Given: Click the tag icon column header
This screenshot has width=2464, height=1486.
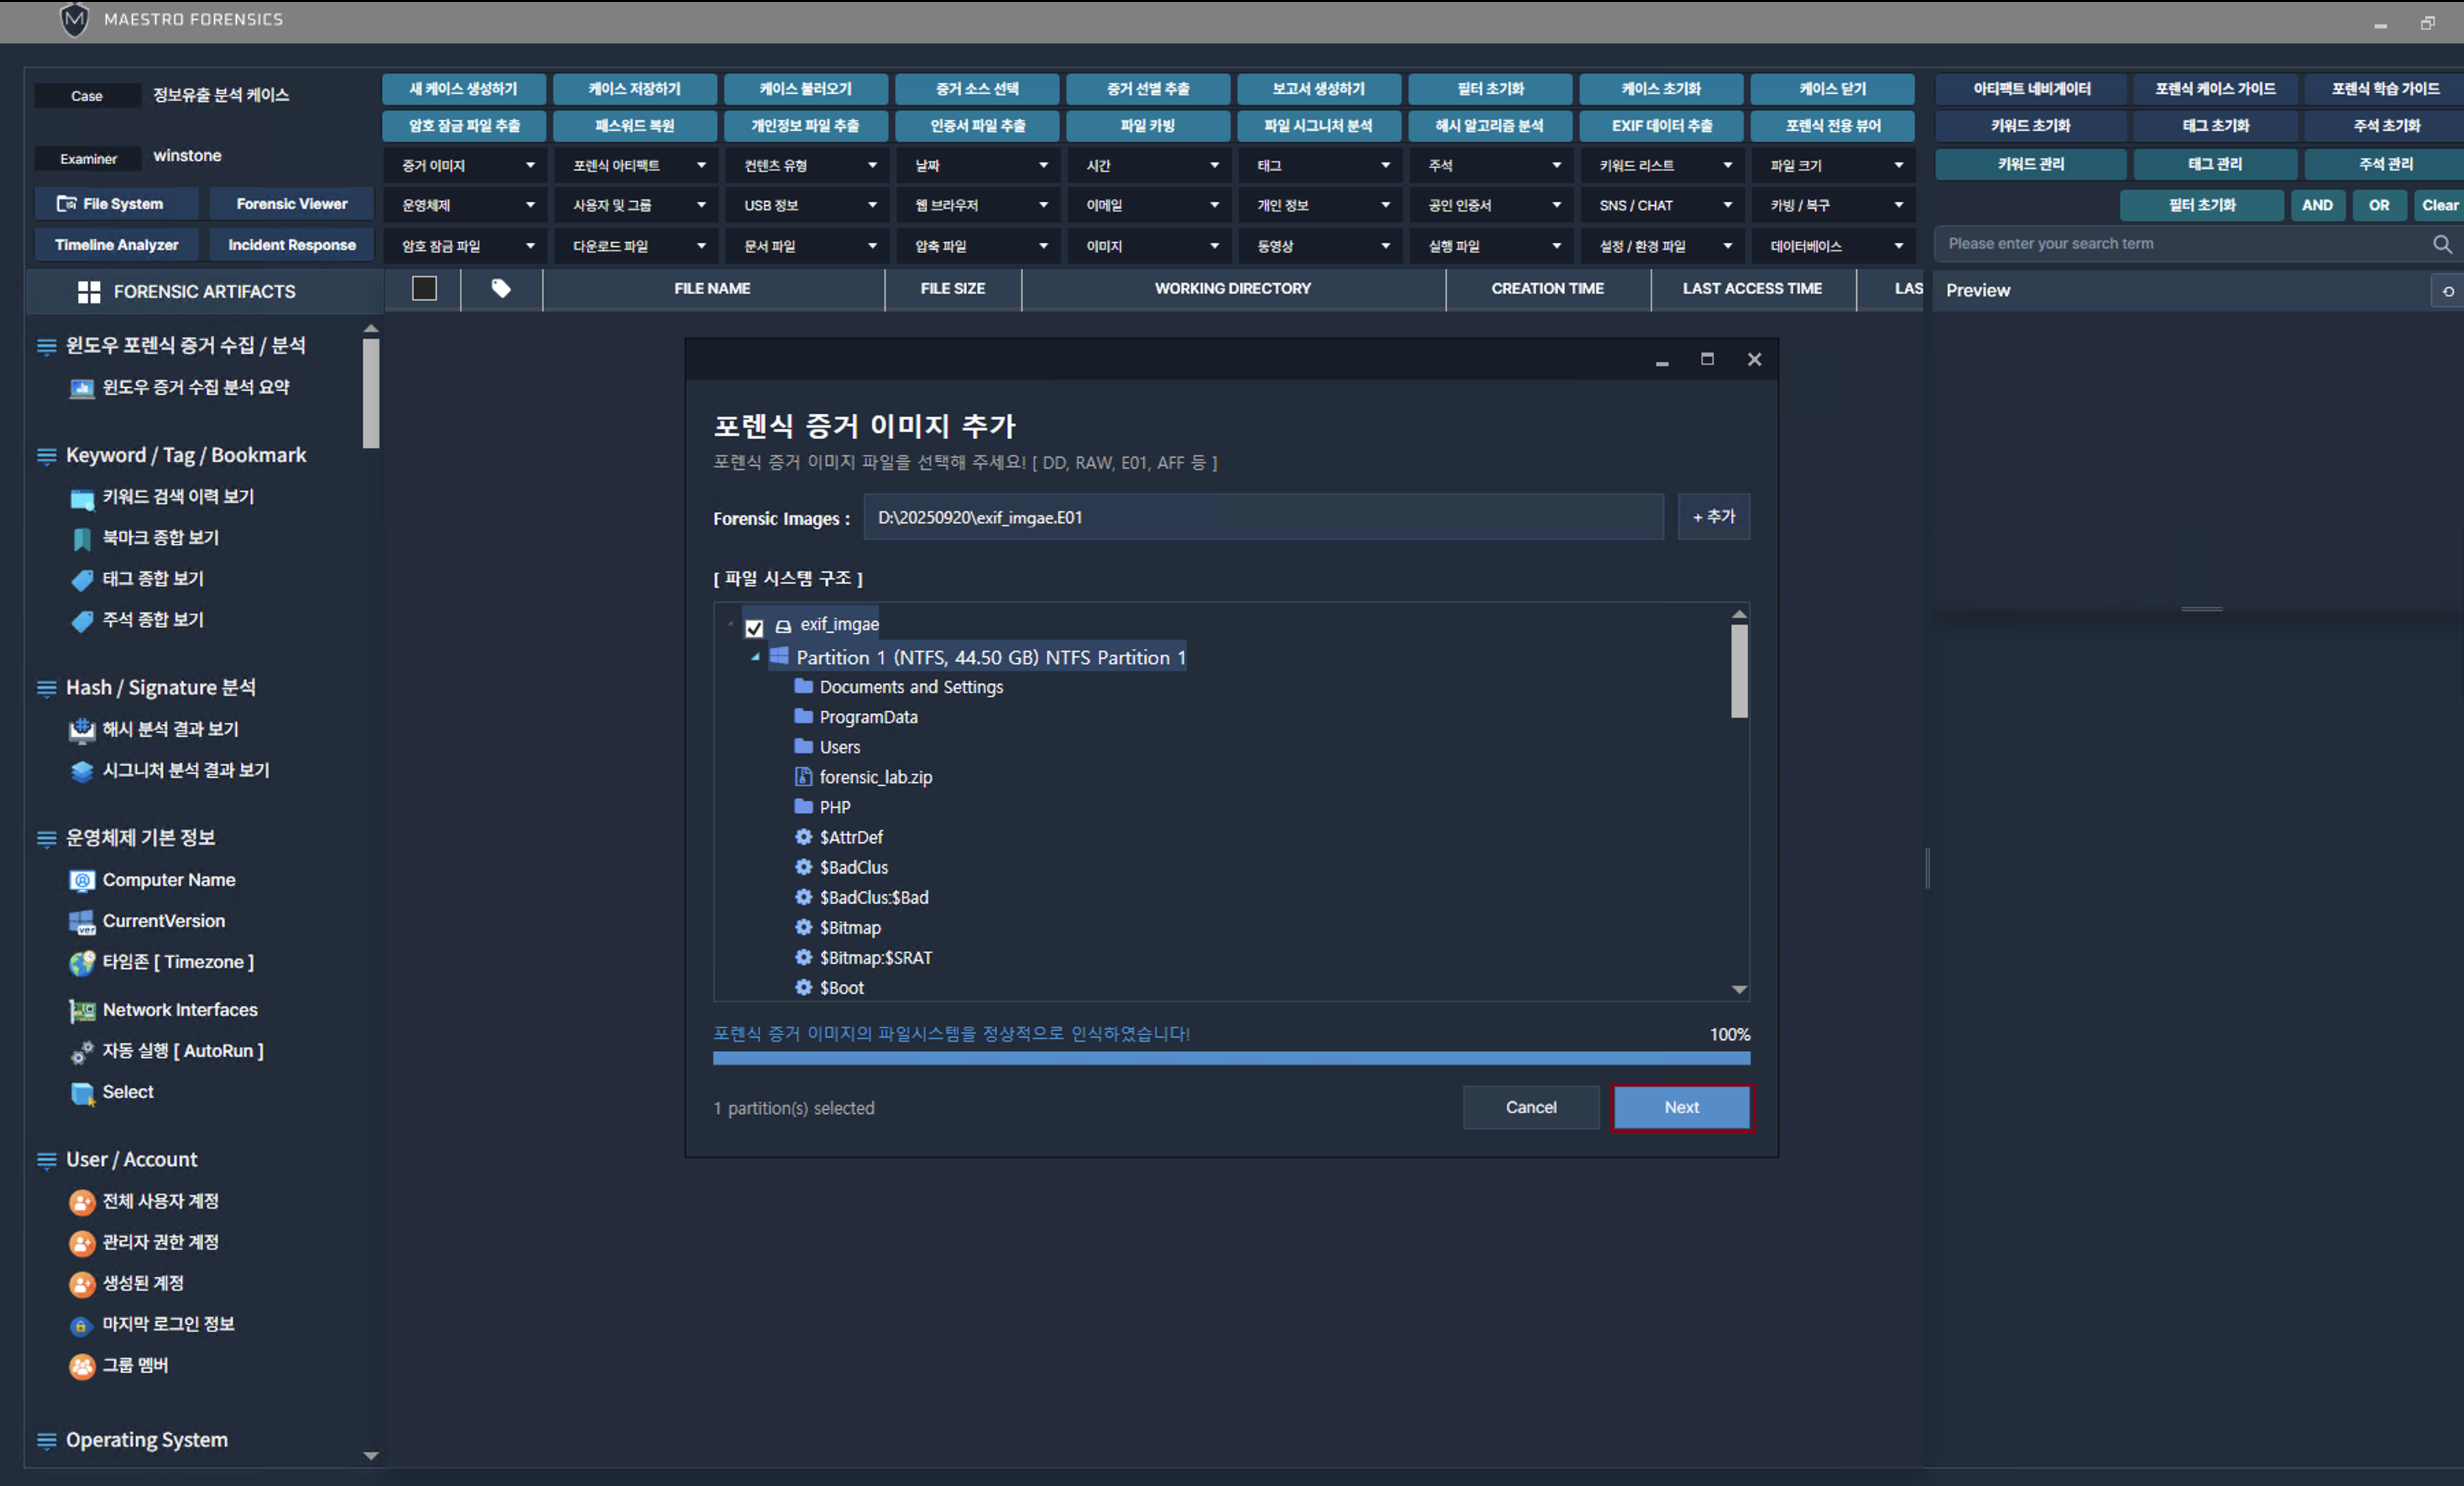Looking at the screenshot, I should (x=501, y=289).
